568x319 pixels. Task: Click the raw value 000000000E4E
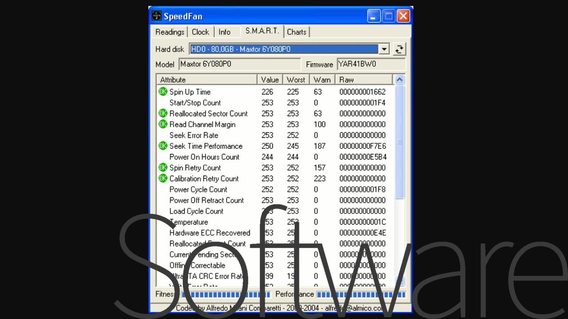click(x=363, y=233)
